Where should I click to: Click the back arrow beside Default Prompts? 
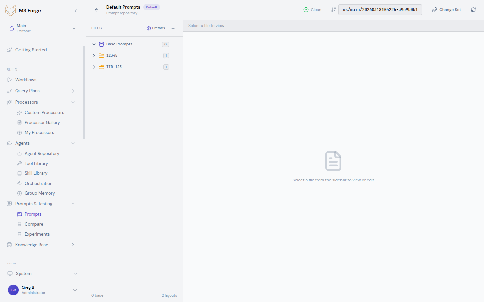(x=97, y=10)
